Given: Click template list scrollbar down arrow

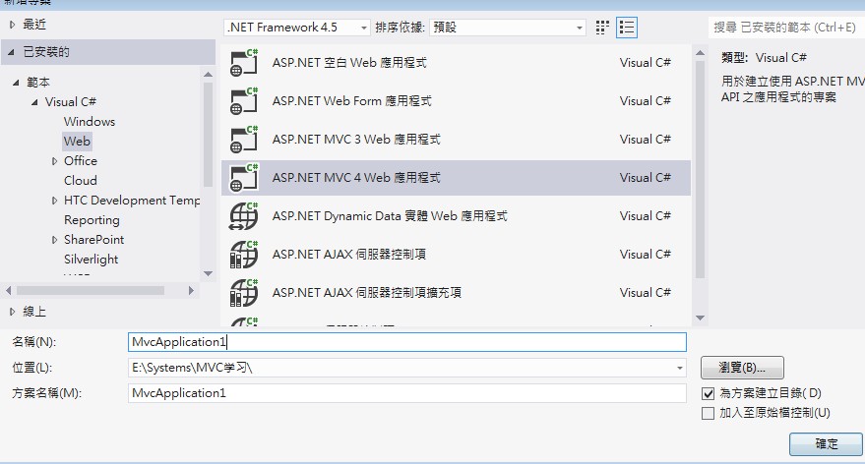Looking at the screenshot, I should (700, 318).
